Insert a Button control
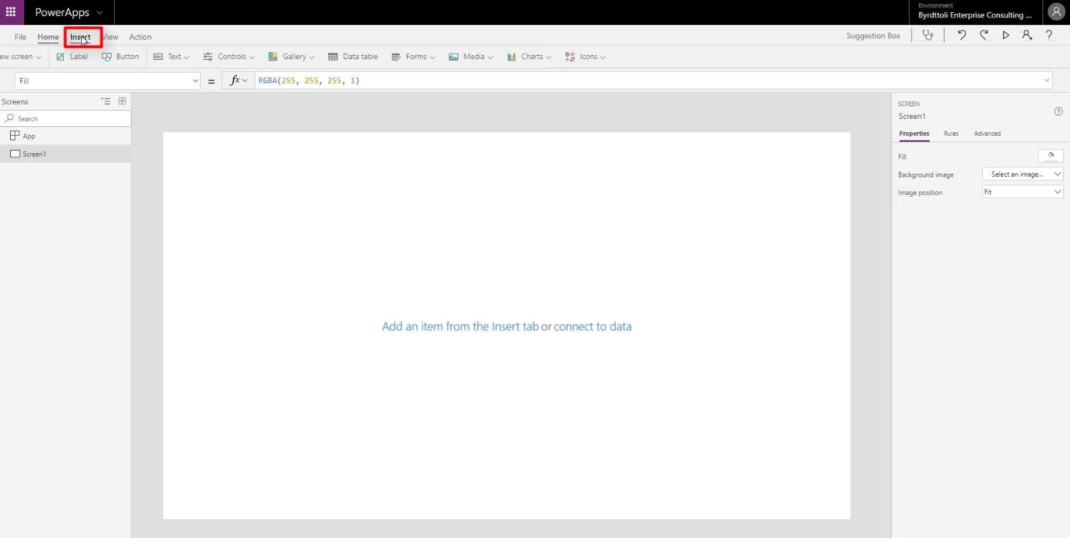1070x538 pixels. [121, 56]
